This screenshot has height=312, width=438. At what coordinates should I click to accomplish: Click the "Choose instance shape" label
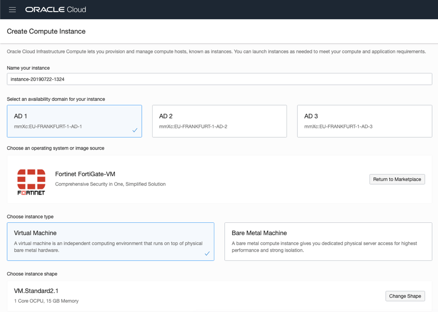(32, 274)
